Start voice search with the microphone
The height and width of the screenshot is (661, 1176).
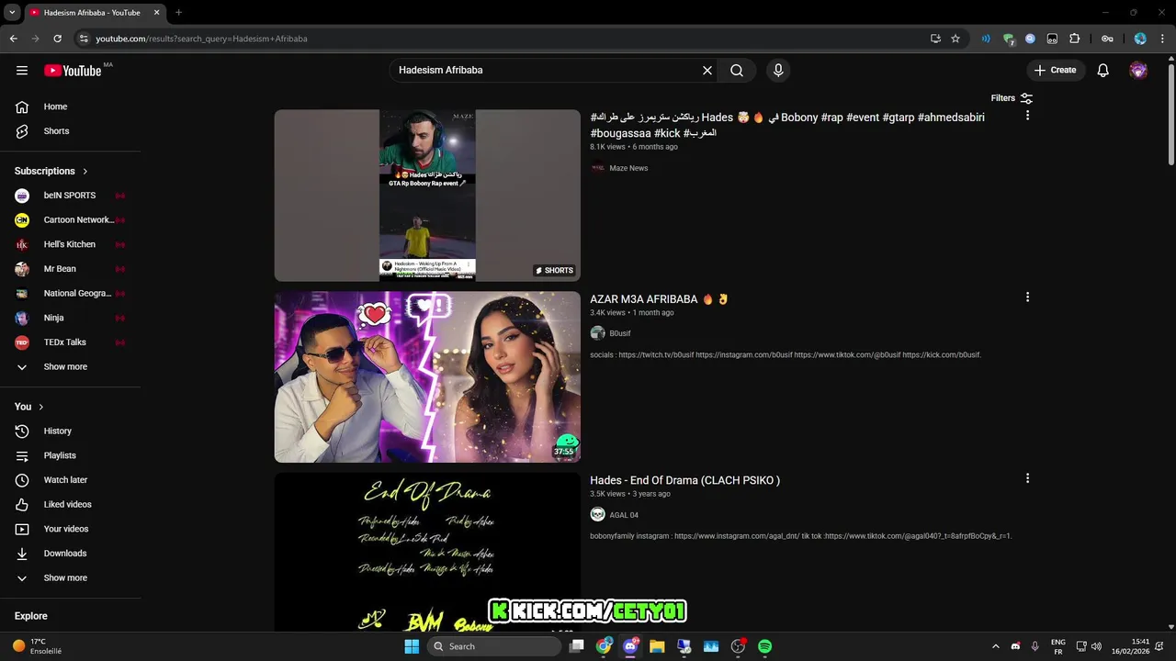778,71
